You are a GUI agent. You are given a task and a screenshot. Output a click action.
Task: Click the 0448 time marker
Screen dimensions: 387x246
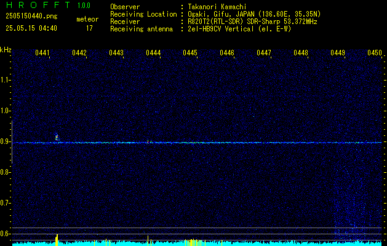(301, 53)
